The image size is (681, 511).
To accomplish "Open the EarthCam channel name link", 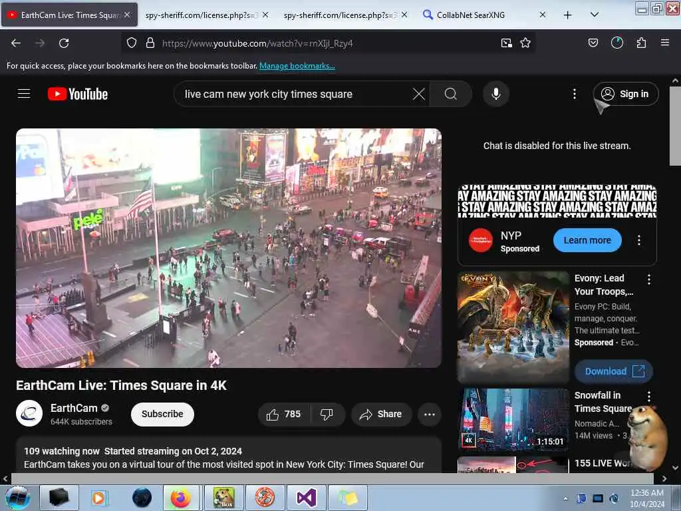I will (74, 409).
